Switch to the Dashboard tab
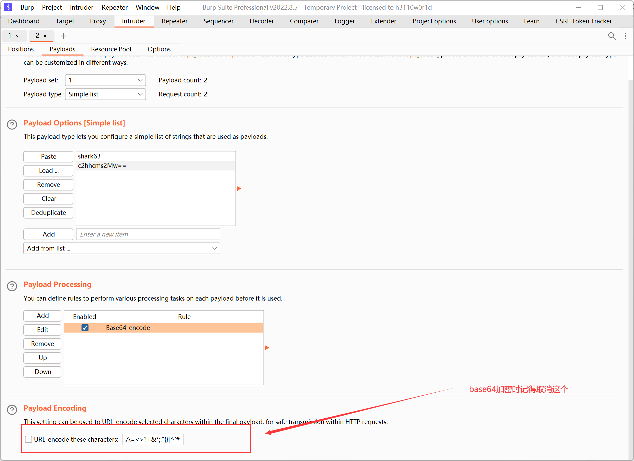This screenshot has width=634, height=461. pyautogui.click(x=24, y=21)
